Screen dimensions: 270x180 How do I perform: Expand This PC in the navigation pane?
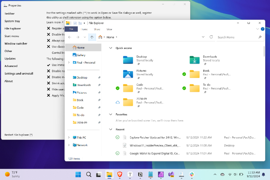(x=69, y=137)
